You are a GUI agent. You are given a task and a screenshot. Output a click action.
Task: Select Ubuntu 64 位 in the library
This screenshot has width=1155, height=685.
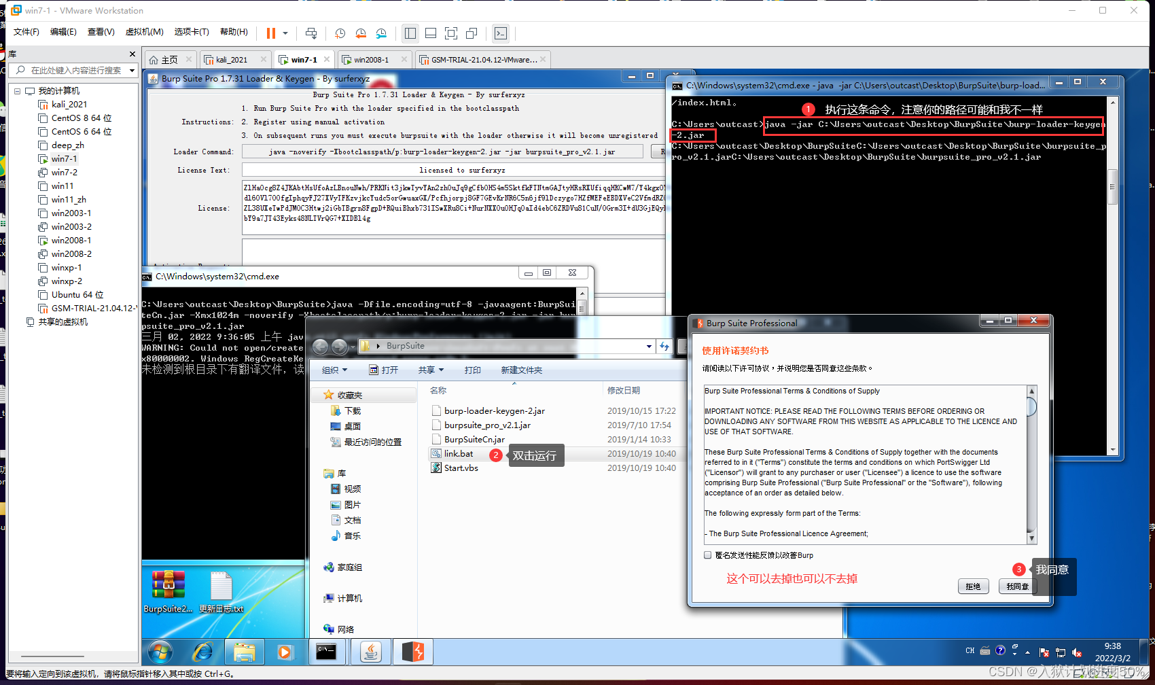(77, 294)
